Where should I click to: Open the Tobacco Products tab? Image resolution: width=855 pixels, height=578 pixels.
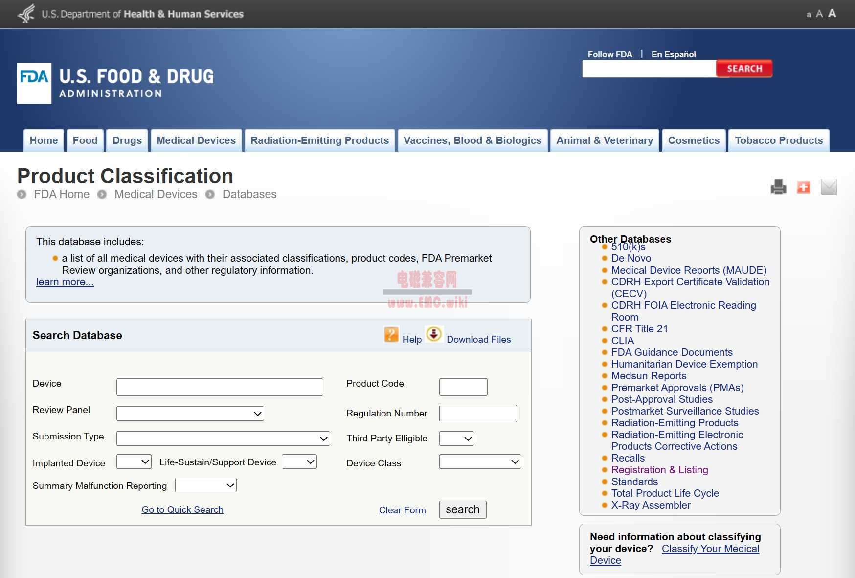(779, 140)
